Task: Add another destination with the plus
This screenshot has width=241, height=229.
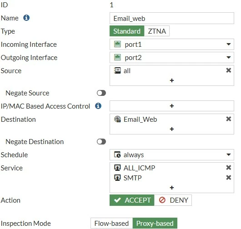Action: [x=172, y=129]
